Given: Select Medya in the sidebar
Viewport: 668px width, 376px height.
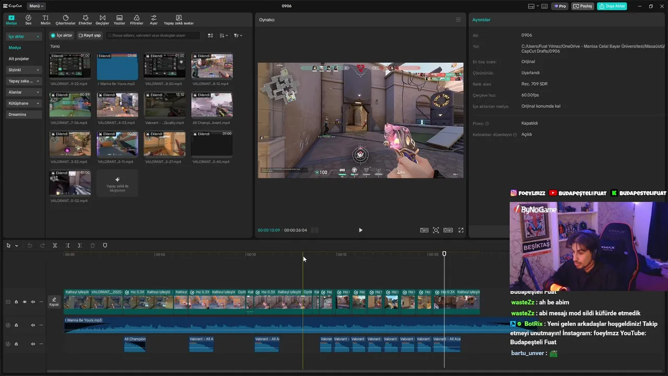Looking at the screenshot, I should pos(15,48).
